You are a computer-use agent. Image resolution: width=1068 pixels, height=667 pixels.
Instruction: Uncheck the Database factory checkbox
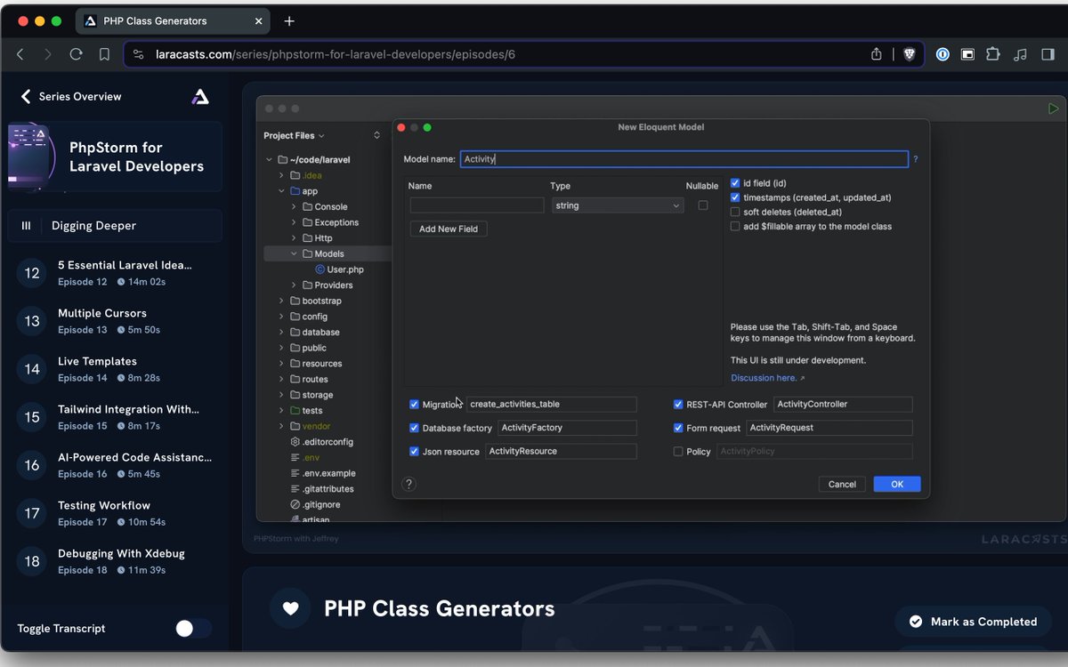tap(414, 428)
